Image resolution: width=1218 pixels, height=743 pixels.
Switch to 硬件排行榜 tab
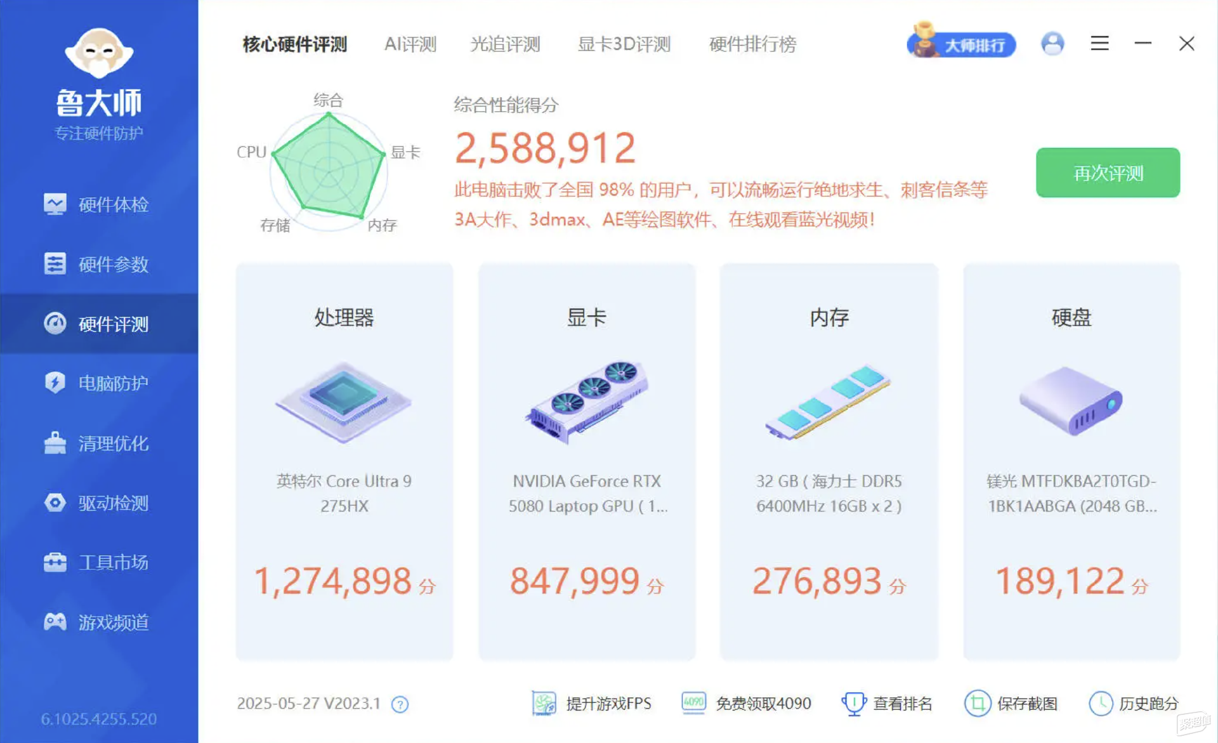coord(752,44)
